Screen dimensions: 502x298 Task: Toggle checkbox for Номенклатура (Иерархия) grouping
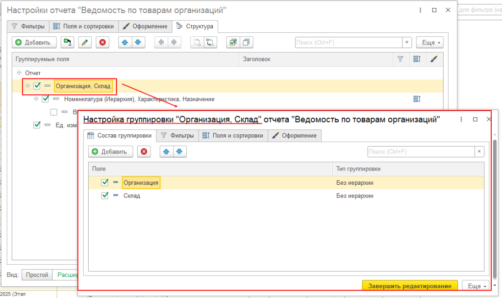coord(46,99)
